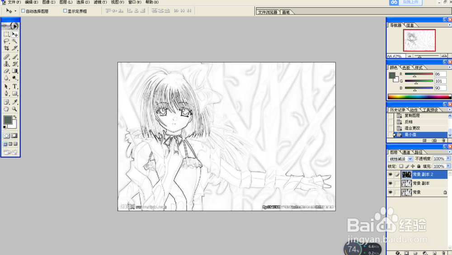Screen dimensions: 452x255
Task: Select the Magic Wand tool
Action: (x=14, y=41)
